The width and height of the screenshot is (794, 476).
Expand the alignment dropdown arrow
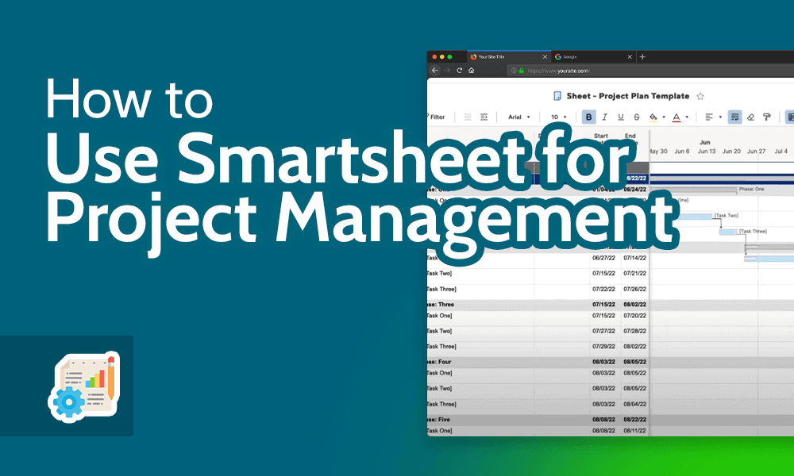(x=720, y=117)
